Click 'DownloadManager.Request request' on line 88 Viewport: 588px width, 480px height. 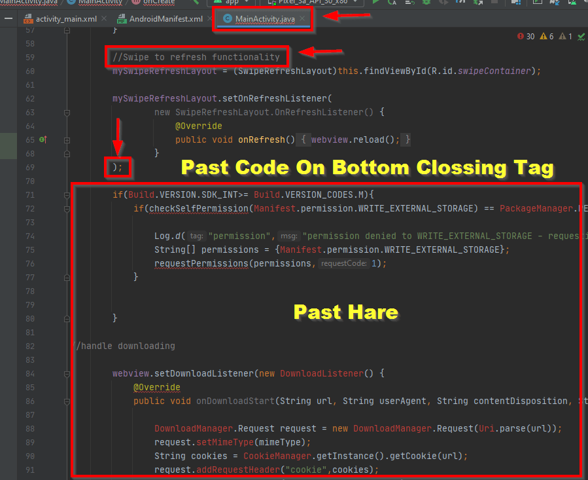click(235, 428)
